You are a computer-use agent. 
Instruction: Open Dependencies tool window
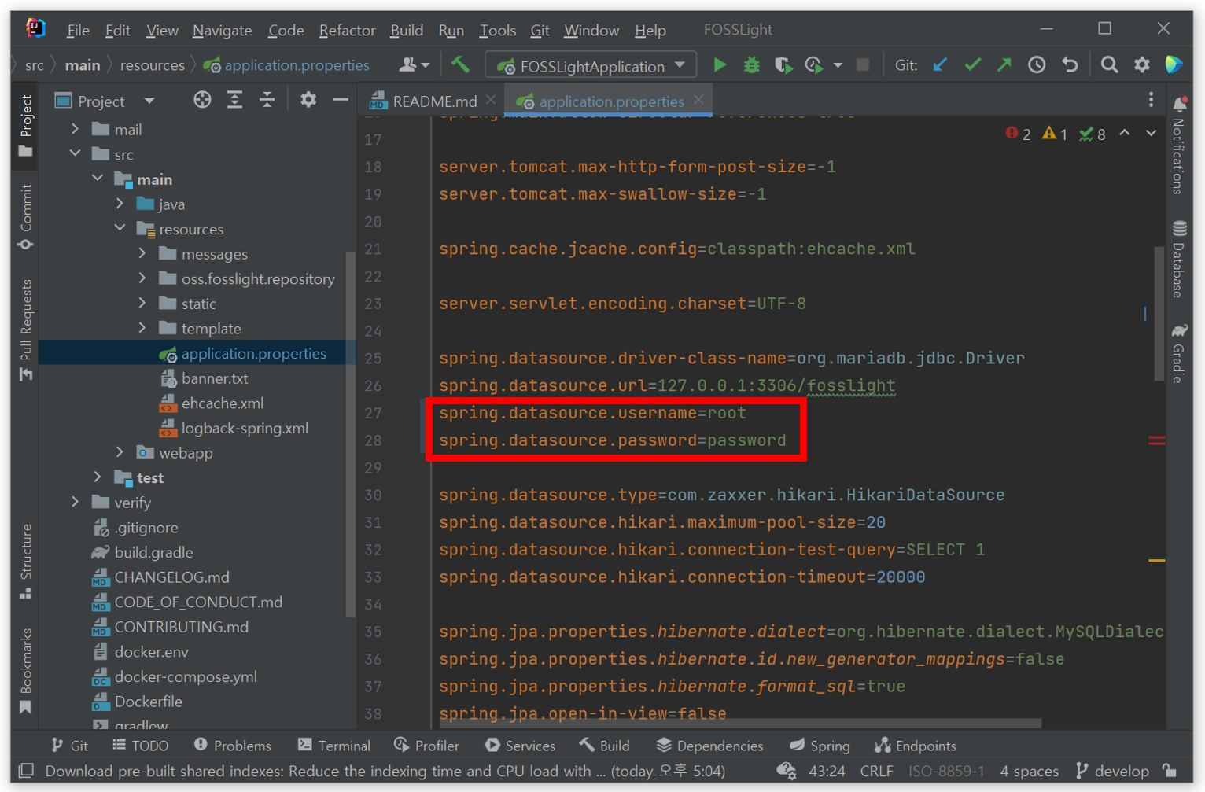point(709,746)
